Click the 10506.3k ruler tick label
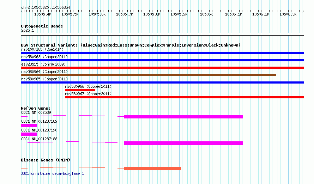The height and width of the screenshot is (184, 314). 288,14
